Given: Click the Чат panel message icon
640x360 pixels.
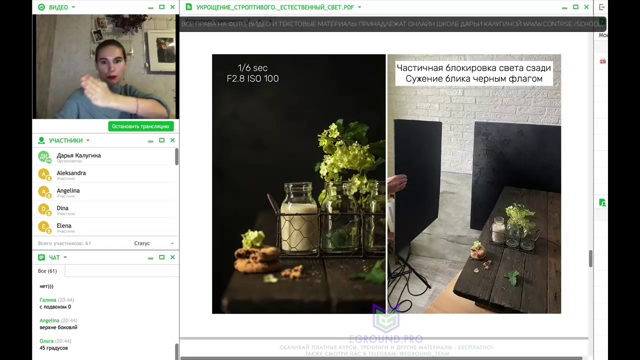Looking at the screenshot, I should [41, 257].
